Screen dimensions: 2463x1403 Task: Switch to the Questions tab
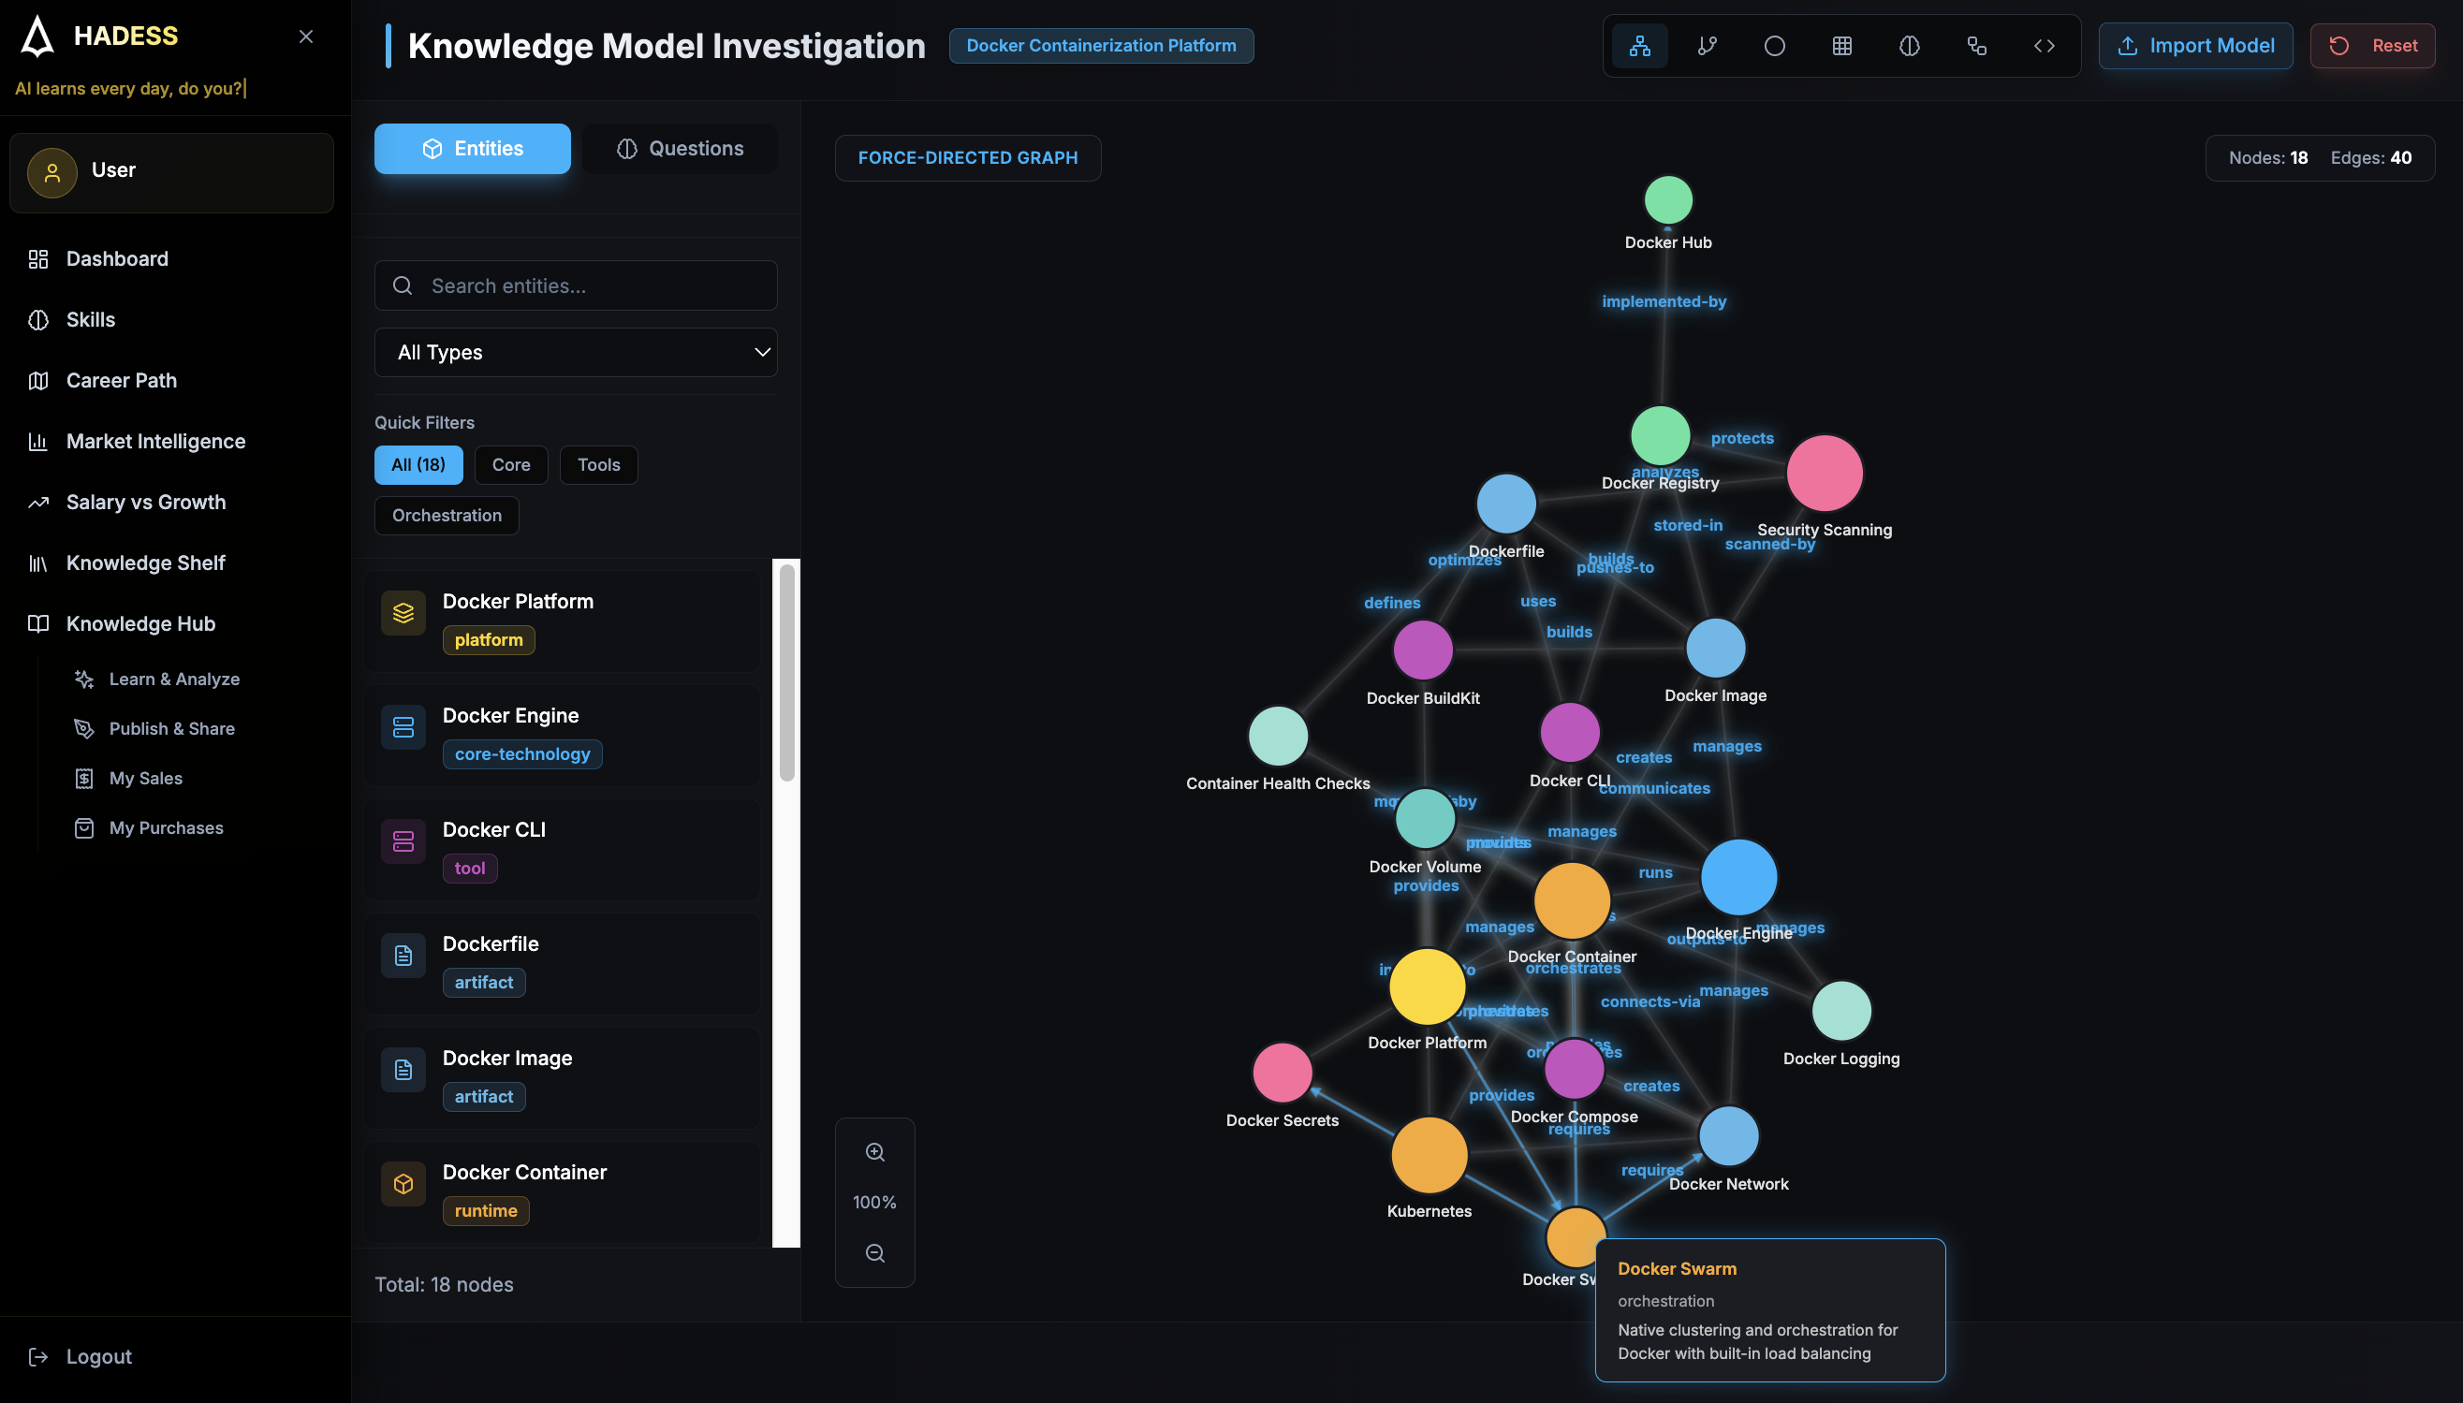680,149
